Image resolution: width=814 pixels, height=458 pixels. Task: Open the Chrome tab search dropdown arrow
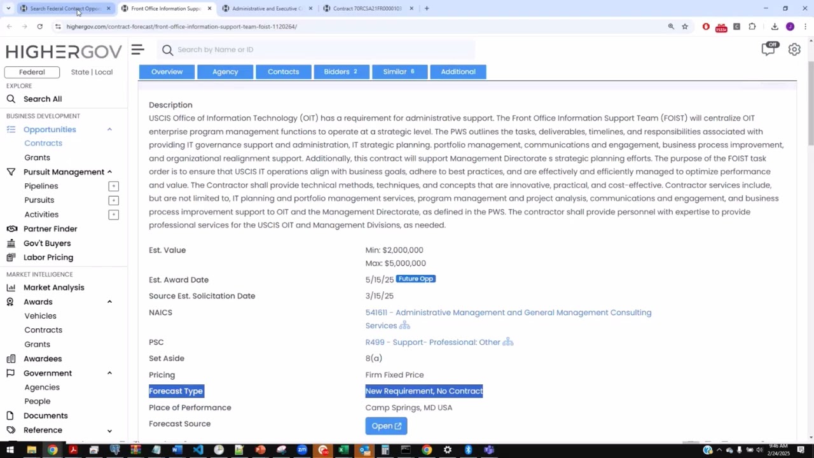8,8
